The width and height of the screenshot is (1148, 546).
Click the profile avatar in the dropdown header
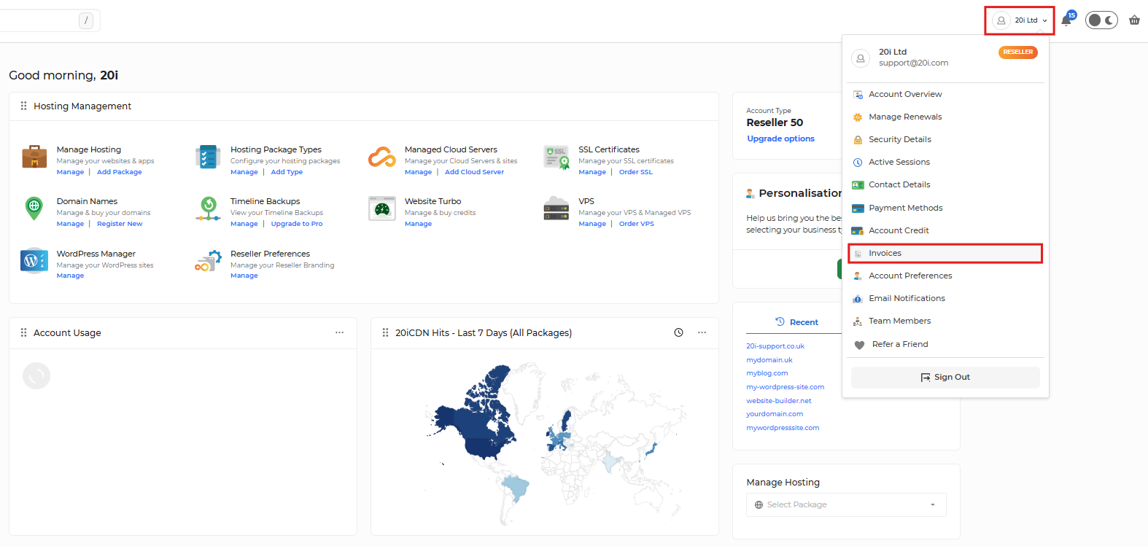click(861, 58)
